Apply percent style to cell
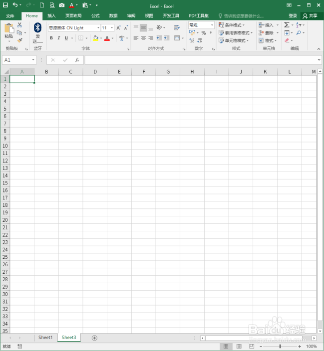Screen dimensions: 324x351 [x=204, y=33]
